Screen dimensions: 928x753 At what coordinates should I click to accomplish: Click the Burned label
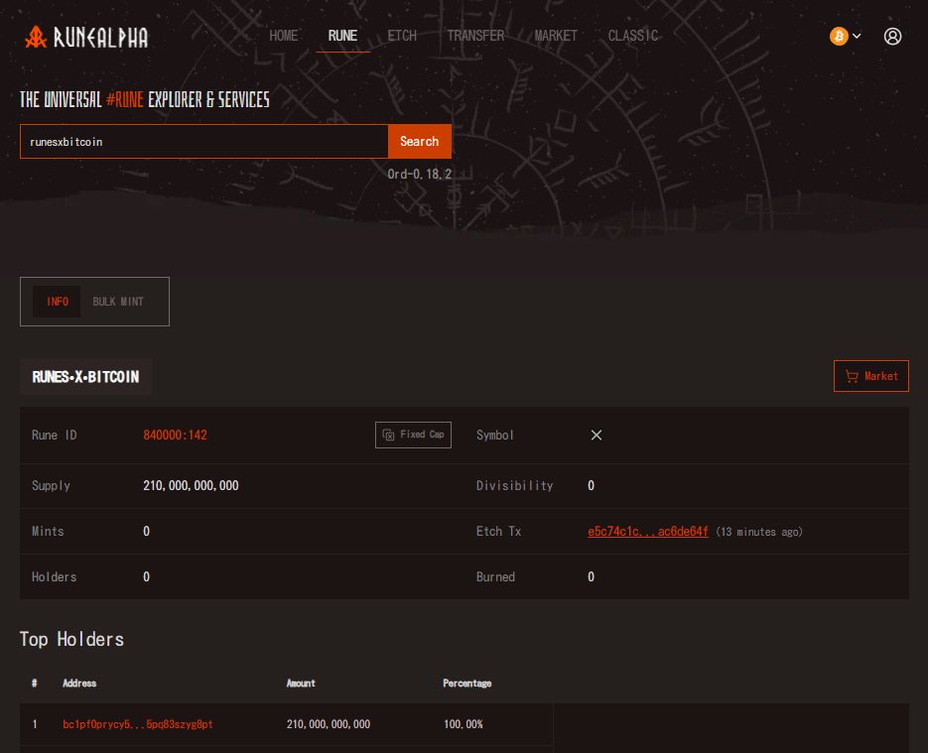pos(495,576)
